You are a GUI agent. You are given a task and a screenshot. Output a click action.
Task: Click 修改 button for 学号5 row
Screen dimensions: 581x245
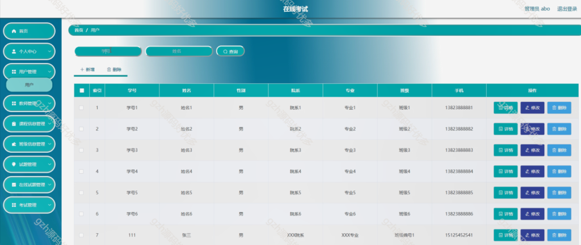(x=532, y=192)
